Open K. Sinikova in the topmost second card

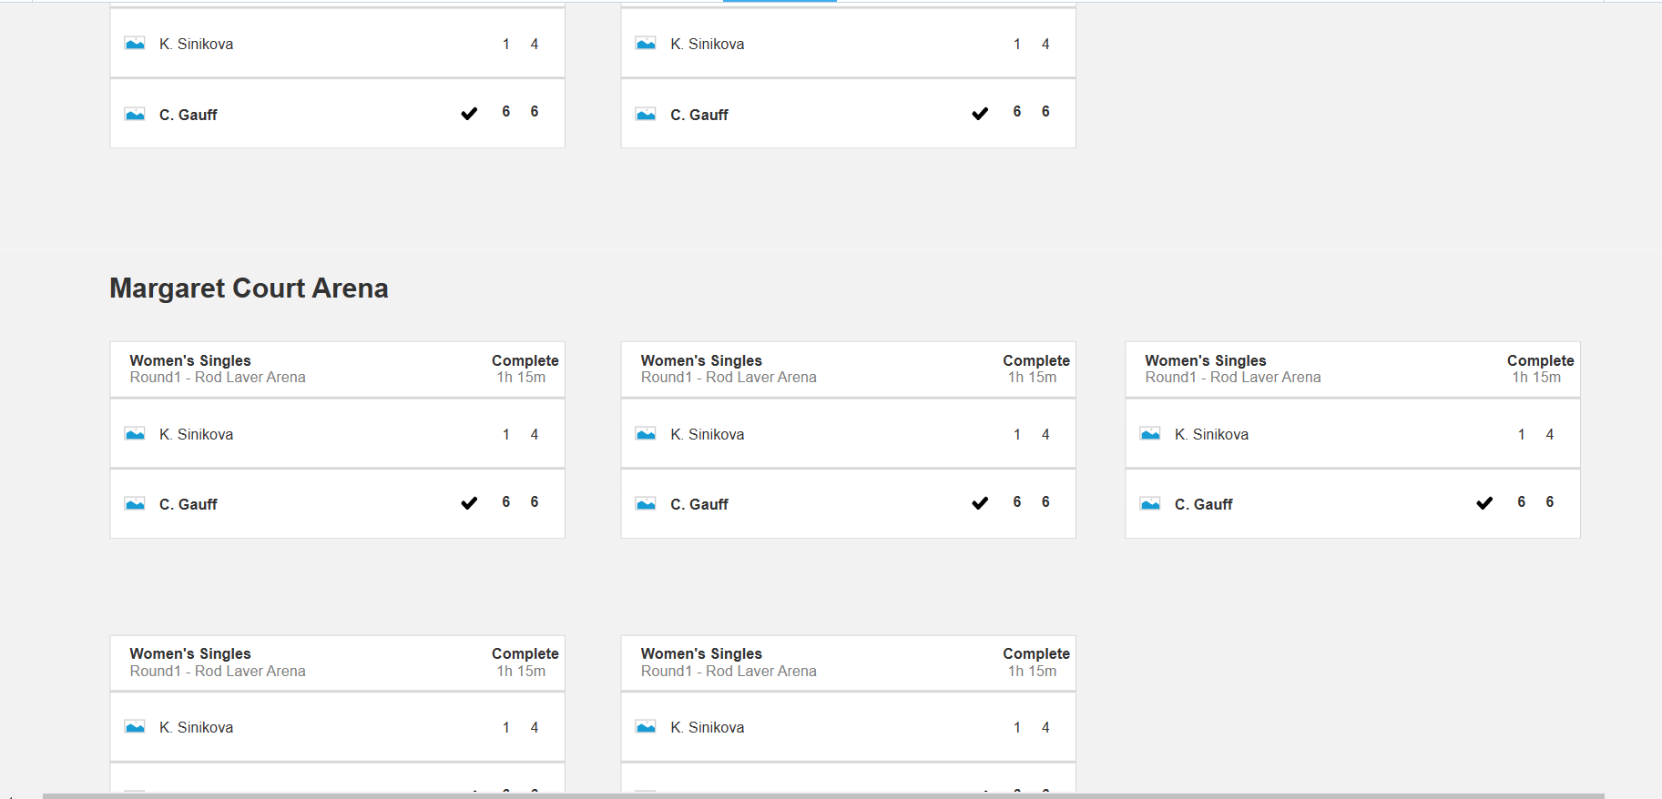(707, 44)
